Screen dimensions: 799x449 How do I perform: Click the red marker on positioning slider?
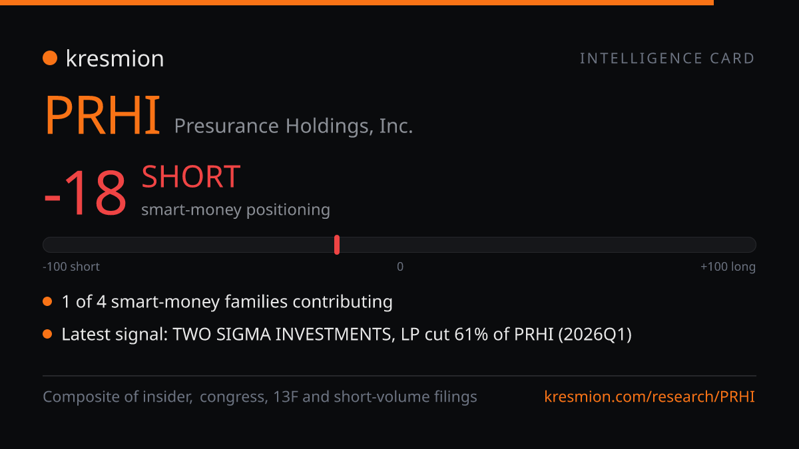[x=337, y=245]
